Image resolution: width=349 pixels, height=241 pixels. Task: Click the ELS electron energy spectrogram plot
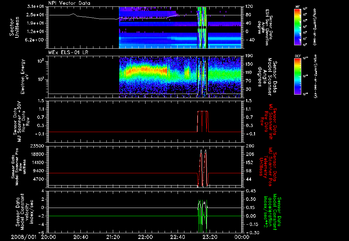[145, 77]
